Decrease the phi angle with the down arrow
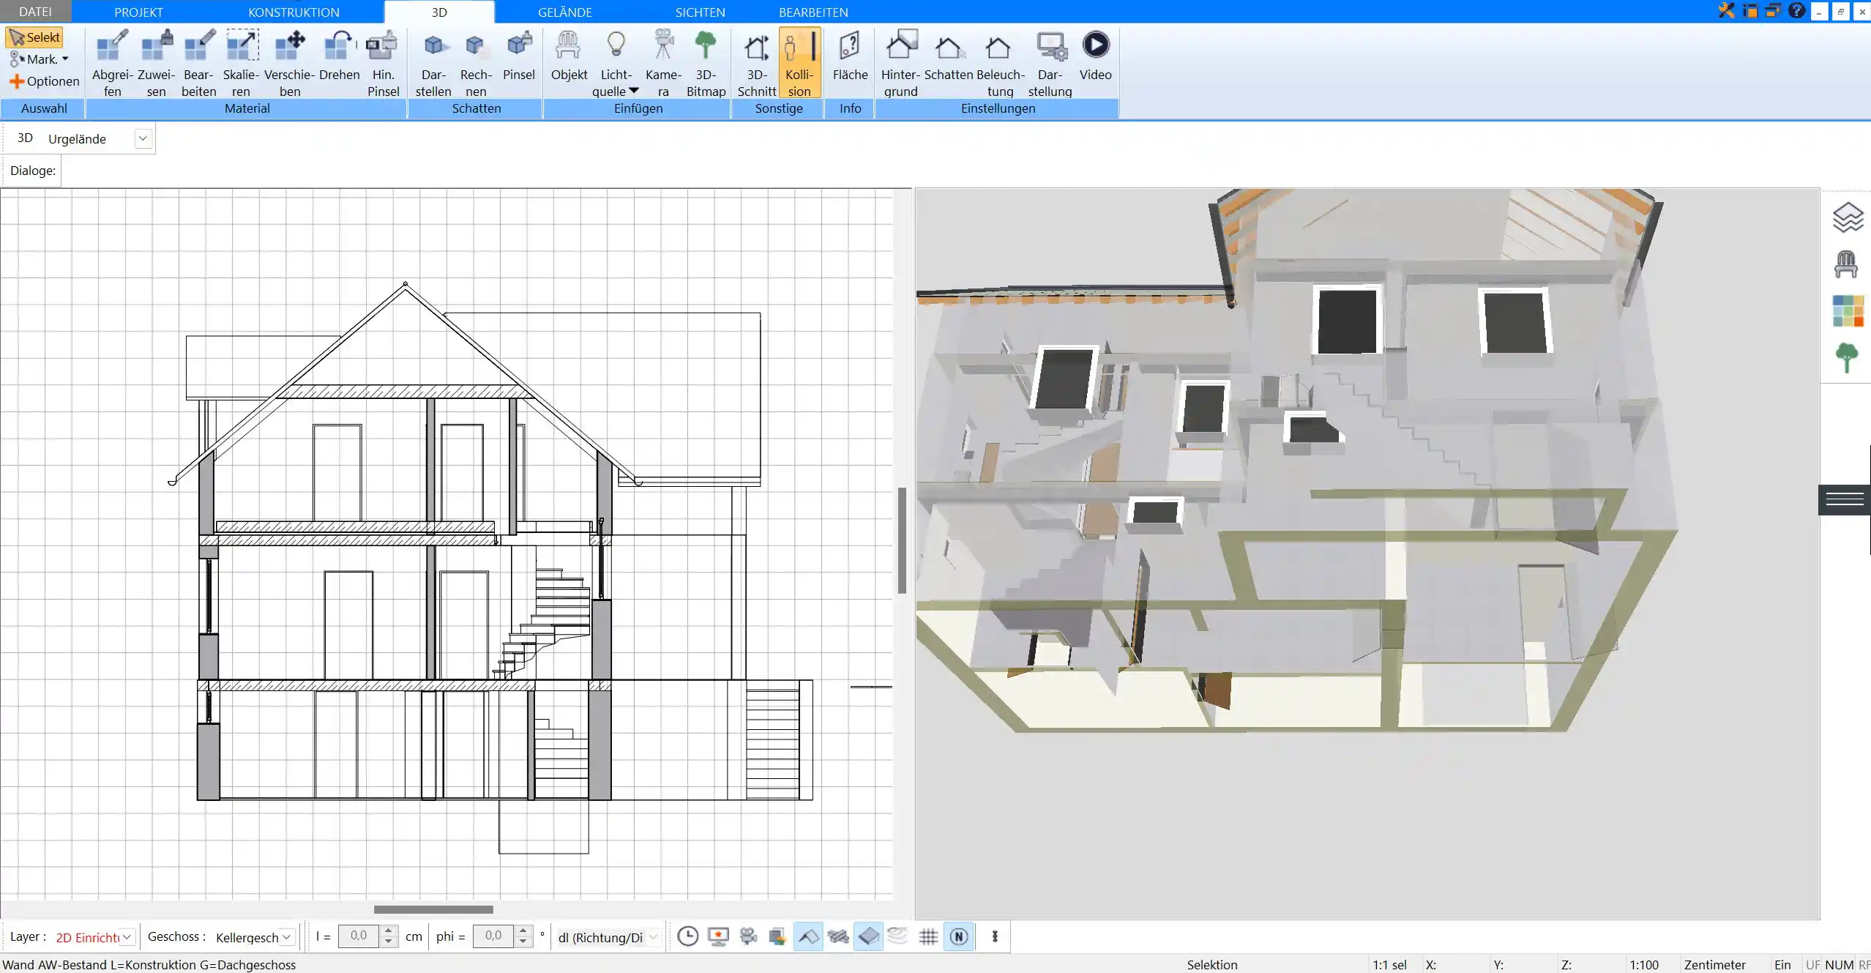This screenshot has width=1871, height=973. (x=523, y=942)
